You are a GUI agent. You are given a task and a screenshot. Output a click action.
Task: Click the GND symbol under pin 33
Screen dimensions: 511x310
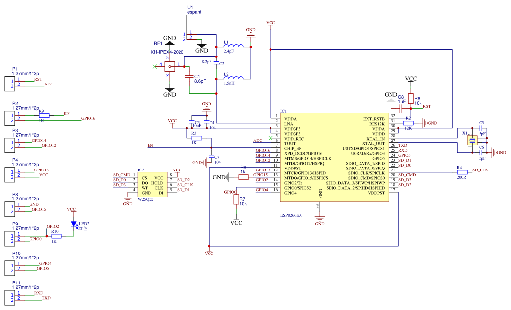(x=320, y=220)
